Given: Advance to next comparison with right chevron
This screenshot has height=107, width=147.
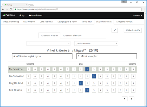Looking at the screenshot, I should click(x=131, y=99).
